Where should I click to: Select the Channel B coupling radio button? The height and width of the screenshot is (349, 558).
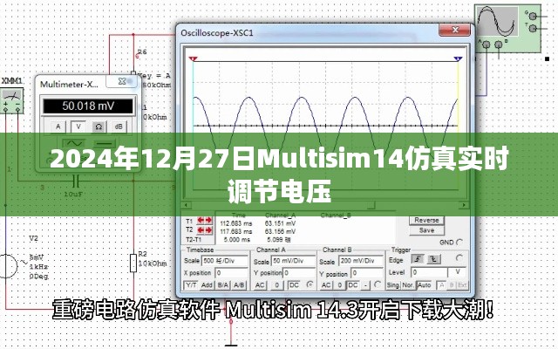pyautogui.click(x=378, y=285)
